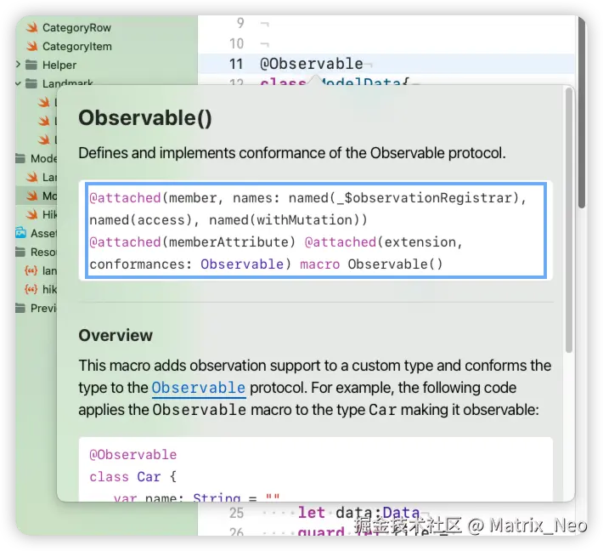
Task: Click the JSON icon beside hik file
Action: click(31, 289)
